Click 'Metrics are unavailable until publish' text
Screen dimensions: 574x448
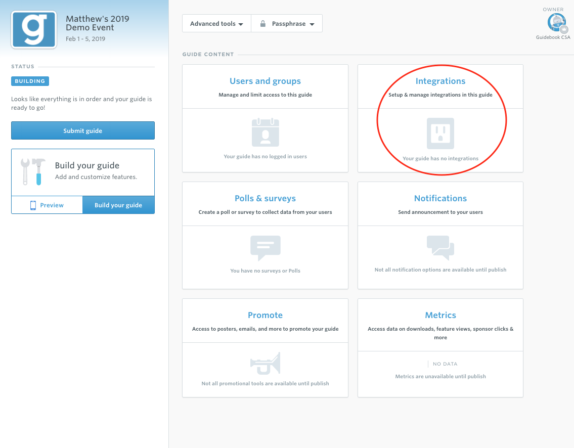point(440,376)
